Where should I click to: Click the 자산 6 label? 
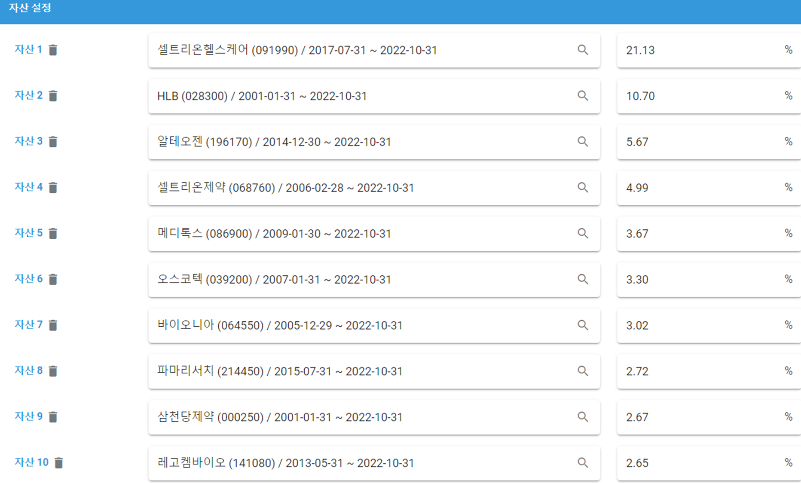tap(28, 279)
